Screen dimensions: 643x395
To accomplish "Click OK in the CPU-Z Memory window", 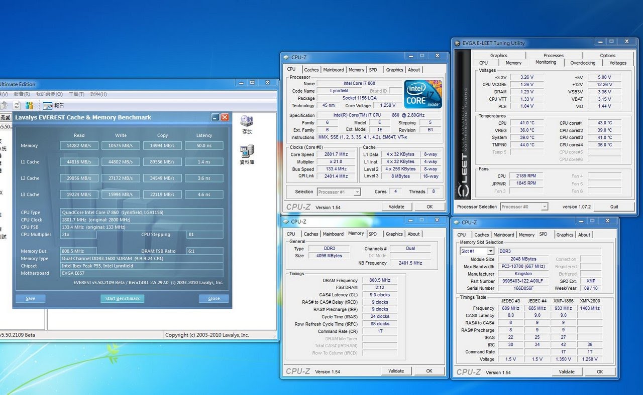I will pos(430,371).
